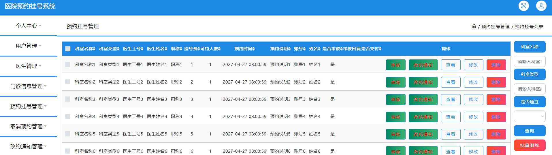Viewport: 552px width, 155px height.
Task: Click 删除 button for 科室名称1 row
Action: tap(496, 65)
